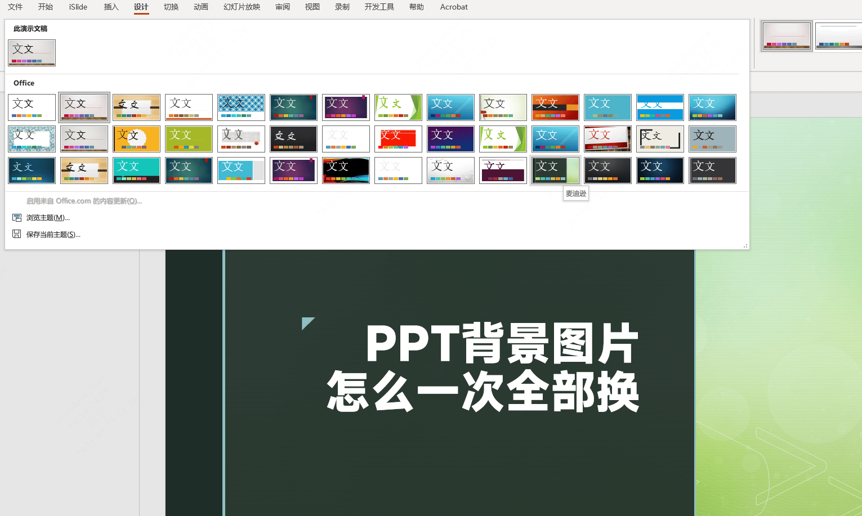Screen dimensions: 862x516
Task: Select the blue patterned mosaic theme
Action: (241, 107)
